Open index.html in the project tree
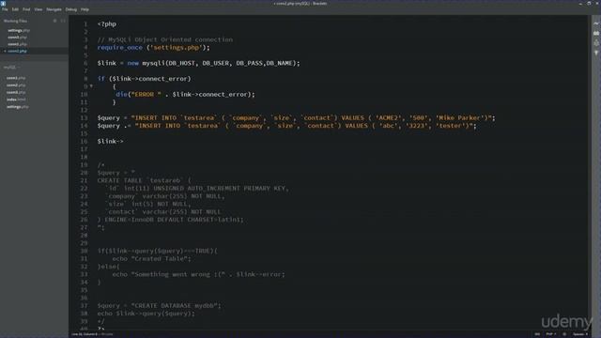This screenshot has width=601, height=338. click(16, 100)
